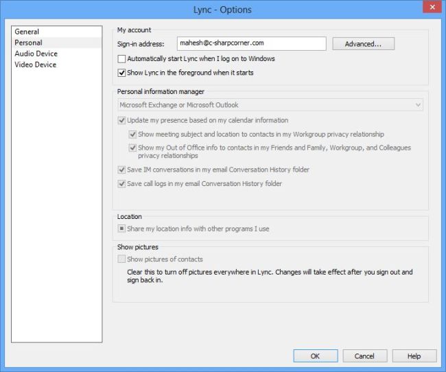
Task: Toggle Save IM conversations checkbox
Action: pos(121,170)
